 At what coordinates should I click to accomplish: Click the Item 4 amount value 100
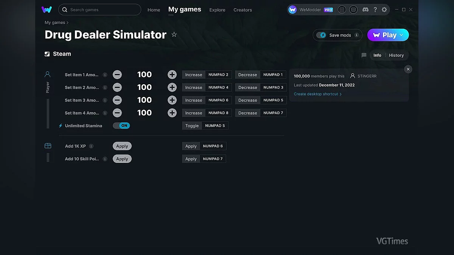pos(145,113)
